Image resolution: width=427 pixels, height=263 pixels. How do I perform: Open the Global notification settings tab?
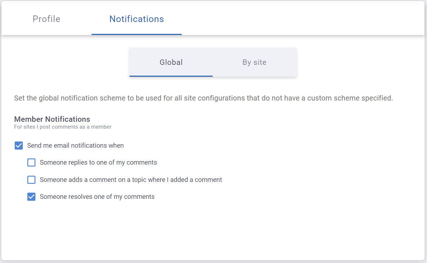(x=171, y=62)
